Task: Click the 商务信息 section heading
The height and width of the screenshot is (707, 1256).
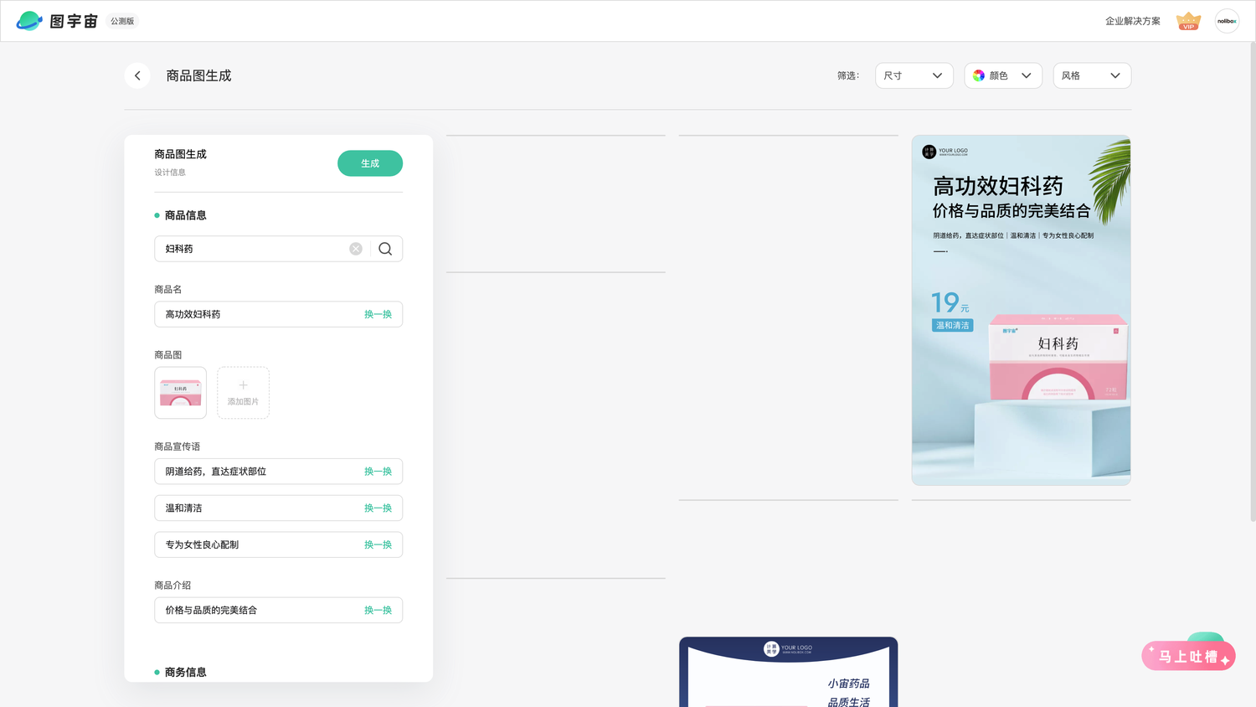Action: click(x=185, y=672)
